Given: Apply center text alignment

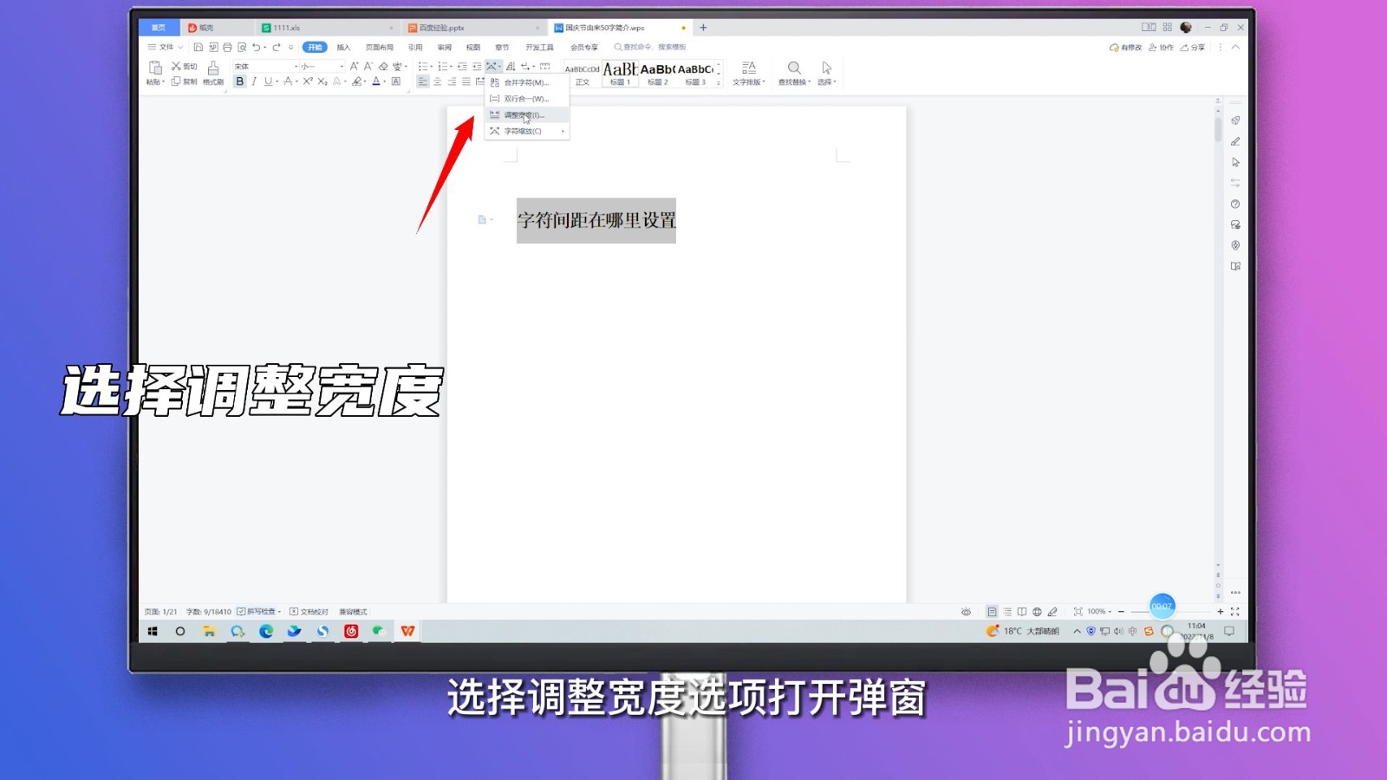Looking at the screenshot, I should pos(438,81).
